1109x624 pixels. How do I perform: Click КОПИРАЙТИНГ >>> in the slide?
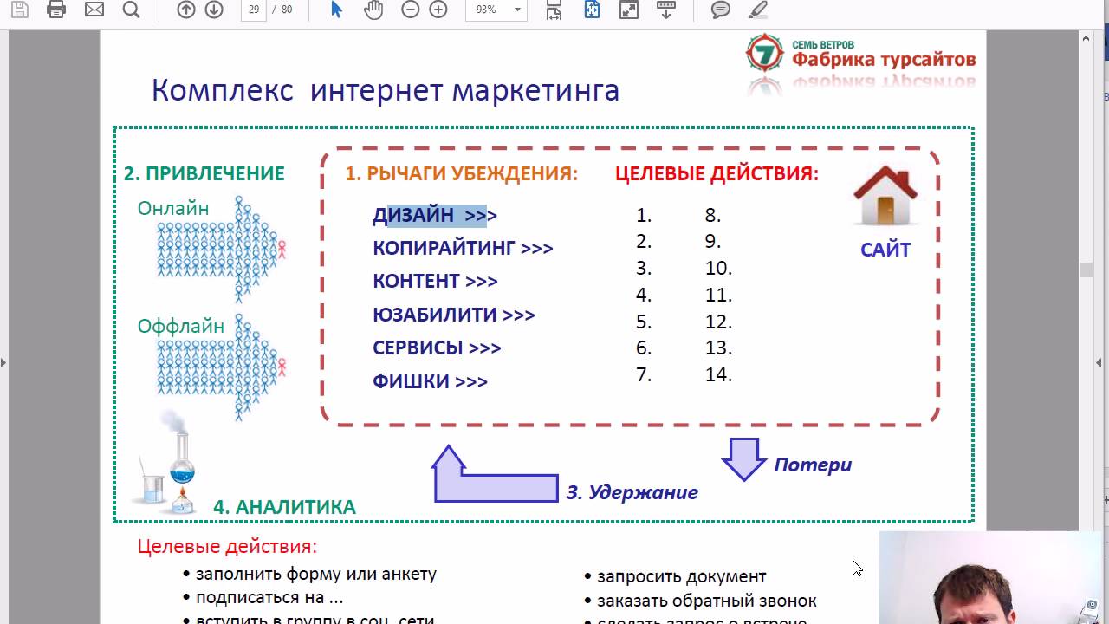[463, 248]
